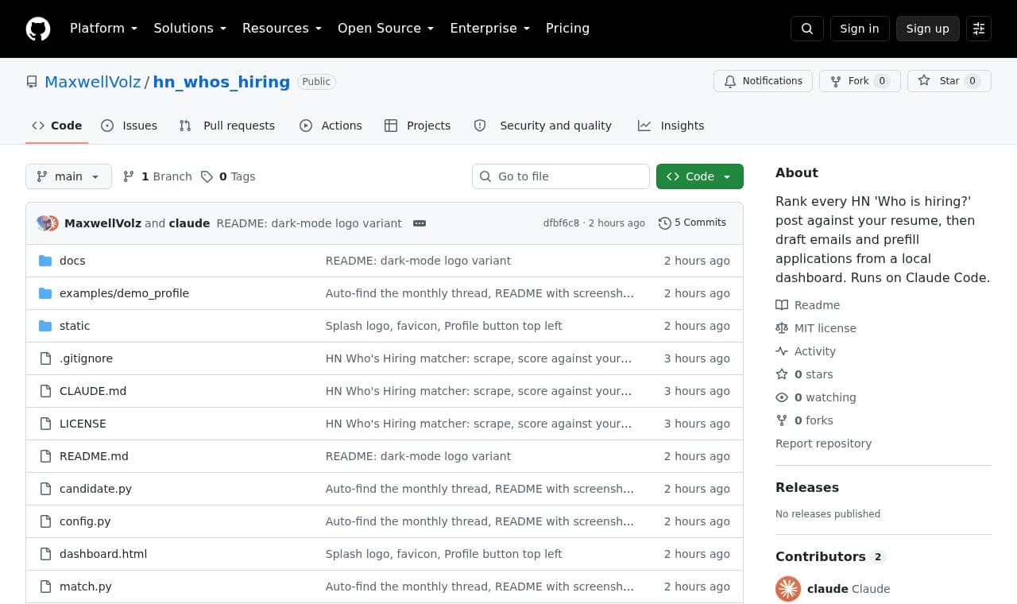Screen dimensions: 1017x604
Task: Go to the Actions tab
Action: click(x=331, y=126)
